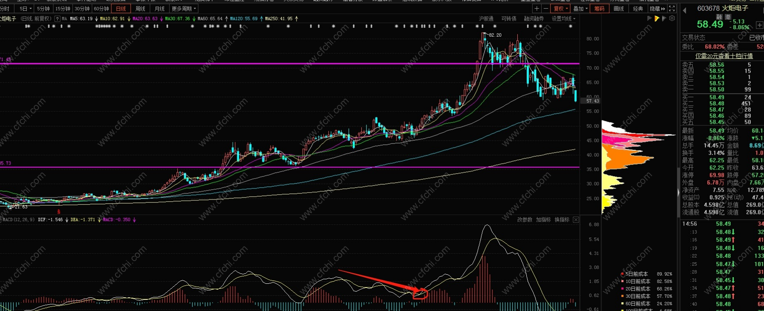Click the 委比 68.02% value

click(x=714, y=47)
